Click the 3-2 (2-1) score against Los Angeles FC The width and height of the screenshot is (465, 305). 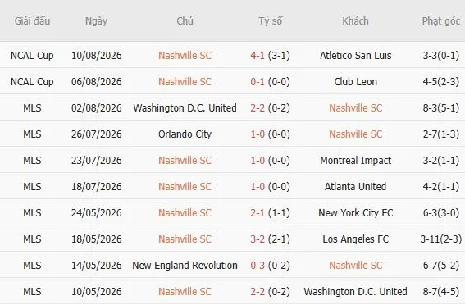point(270,239)
